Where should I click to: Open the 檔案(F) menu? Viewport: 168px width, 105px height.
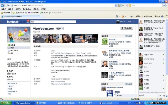[x=4, y=9]
